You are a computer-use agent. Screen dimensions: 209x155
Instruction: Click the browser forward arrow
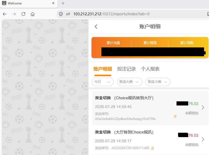pos(14,14)
